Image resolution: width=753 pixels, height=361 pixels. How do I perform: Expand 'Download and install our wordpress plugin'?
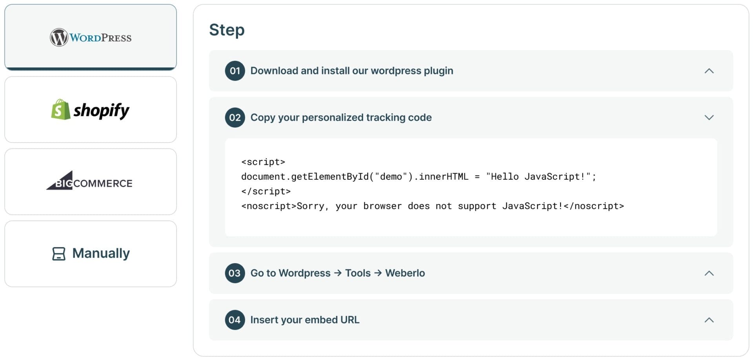[708, 71]
